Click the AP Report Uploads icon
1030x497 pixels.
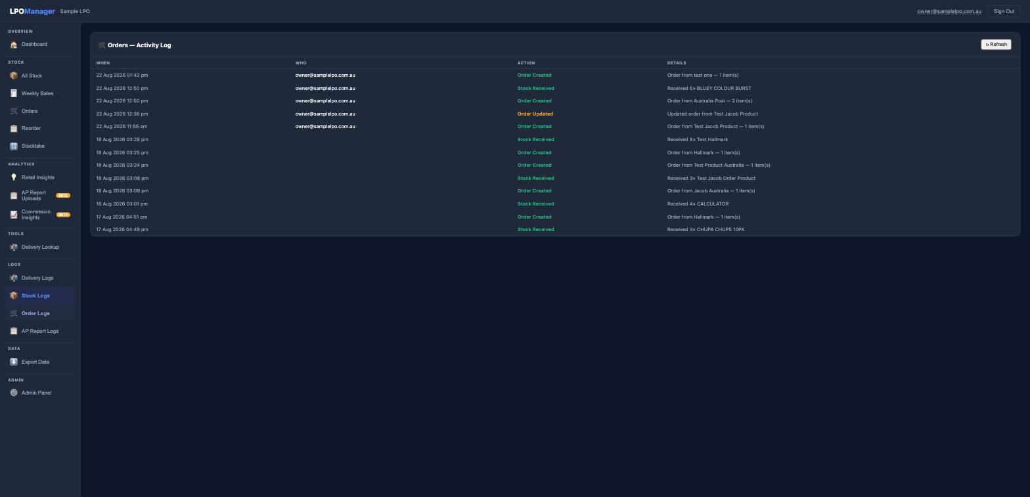coord(14,196)
